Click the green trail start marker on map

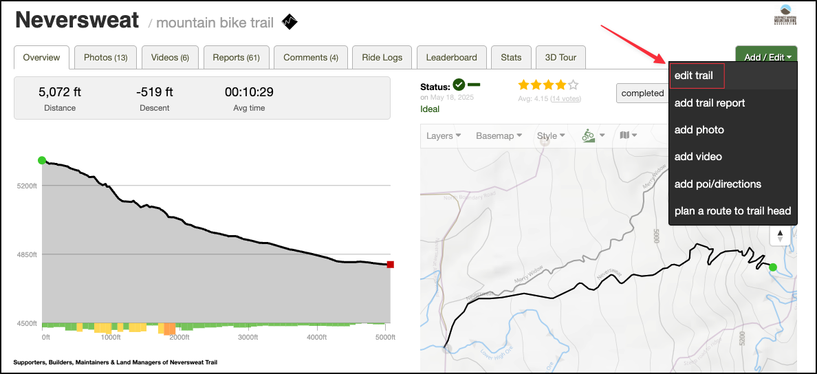click(773, 267)
